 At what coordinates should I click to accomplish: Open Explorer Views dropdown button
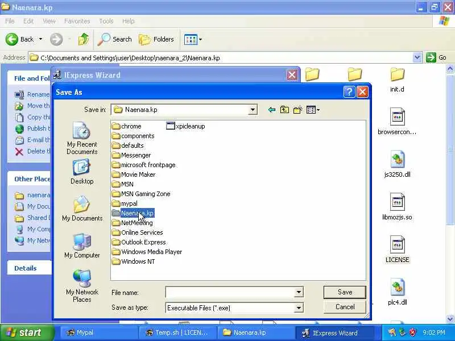193,39
